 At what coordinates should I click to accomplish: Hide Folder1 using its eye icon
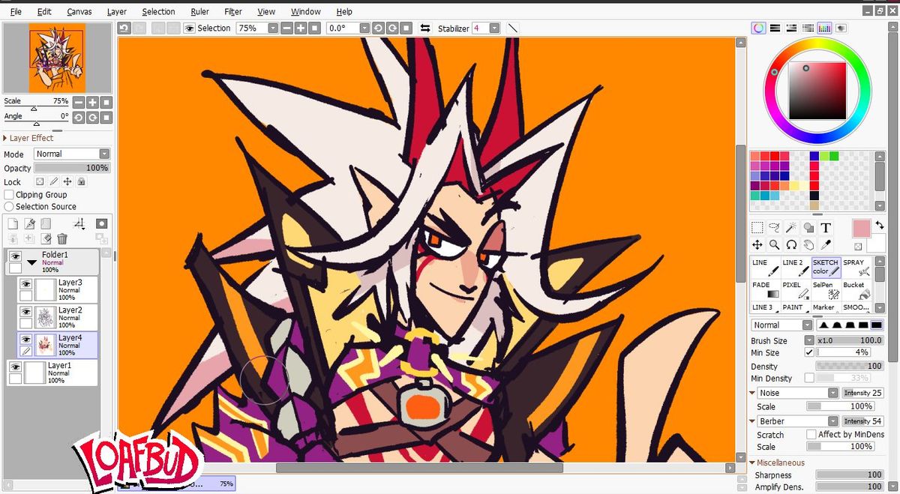point(14,256)
